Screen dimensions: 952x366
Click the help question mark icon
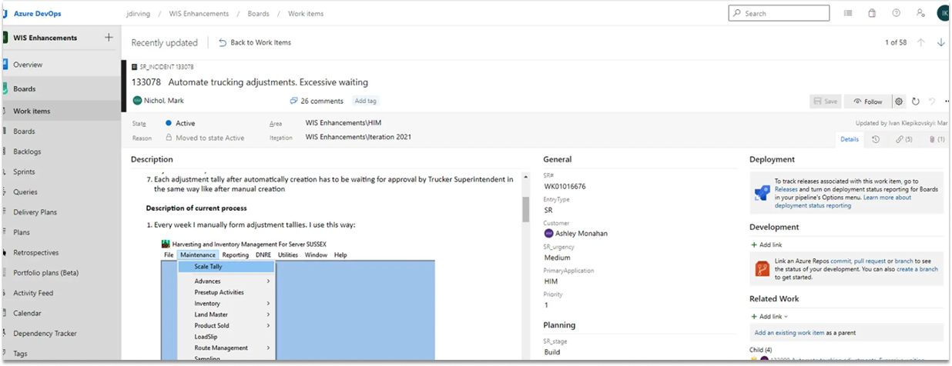coord(896,13)
